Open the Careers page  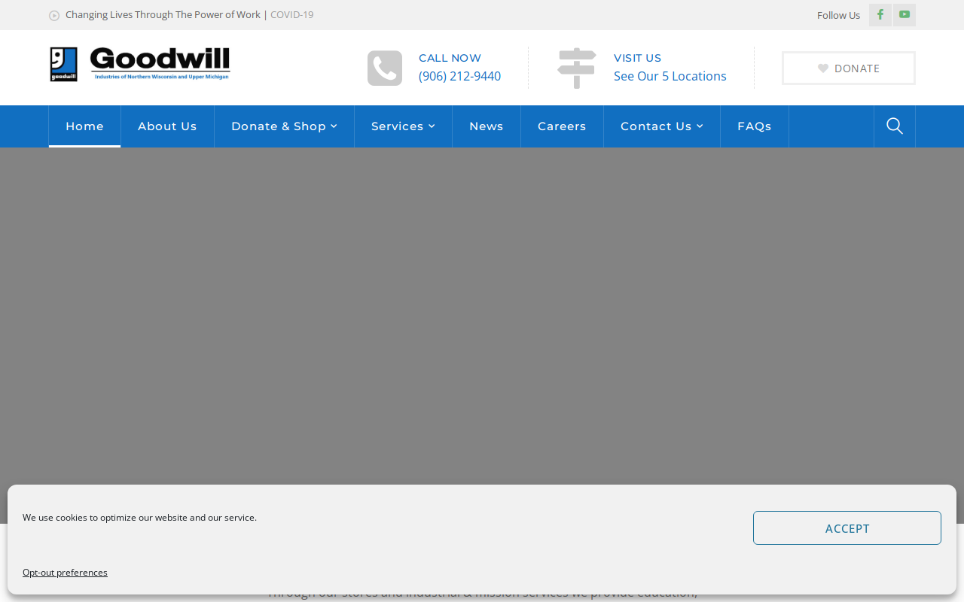tap(562, 126)
